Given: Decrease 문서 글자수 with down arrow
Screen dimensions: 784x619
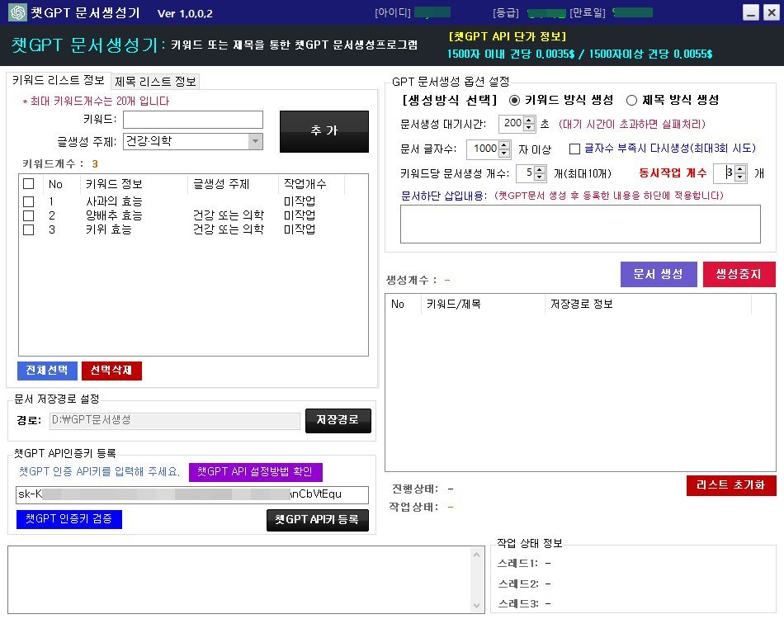Looking at the screenshot, I should [x=504, y=153].
